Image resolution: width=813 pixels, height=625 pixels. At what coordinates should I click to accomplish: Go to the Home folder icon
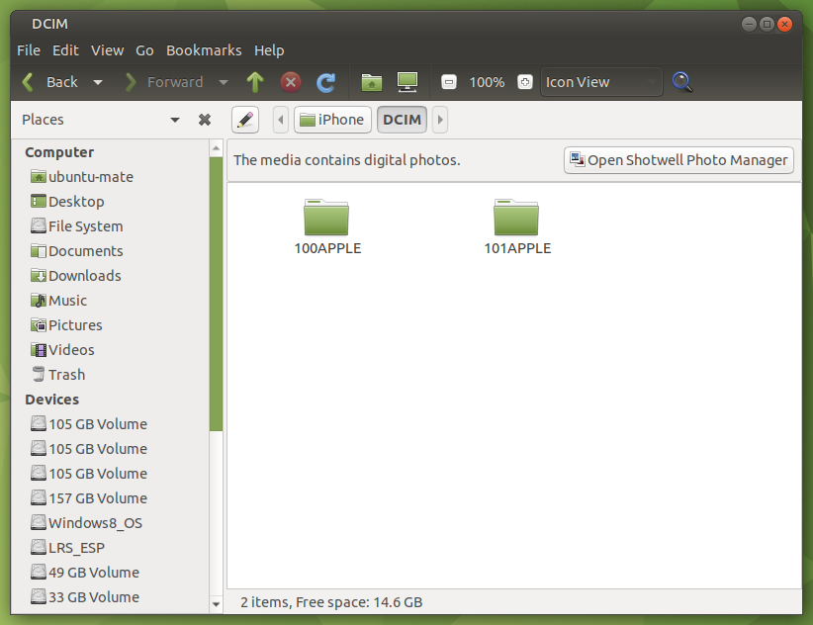pos(371,82)
